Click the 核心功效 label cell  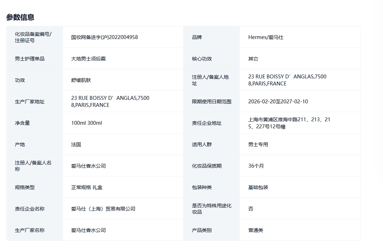coord(202,59)
